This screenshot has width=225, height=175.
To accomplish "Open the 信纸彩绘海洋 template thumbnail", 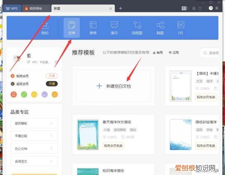I will coord(181,135).
